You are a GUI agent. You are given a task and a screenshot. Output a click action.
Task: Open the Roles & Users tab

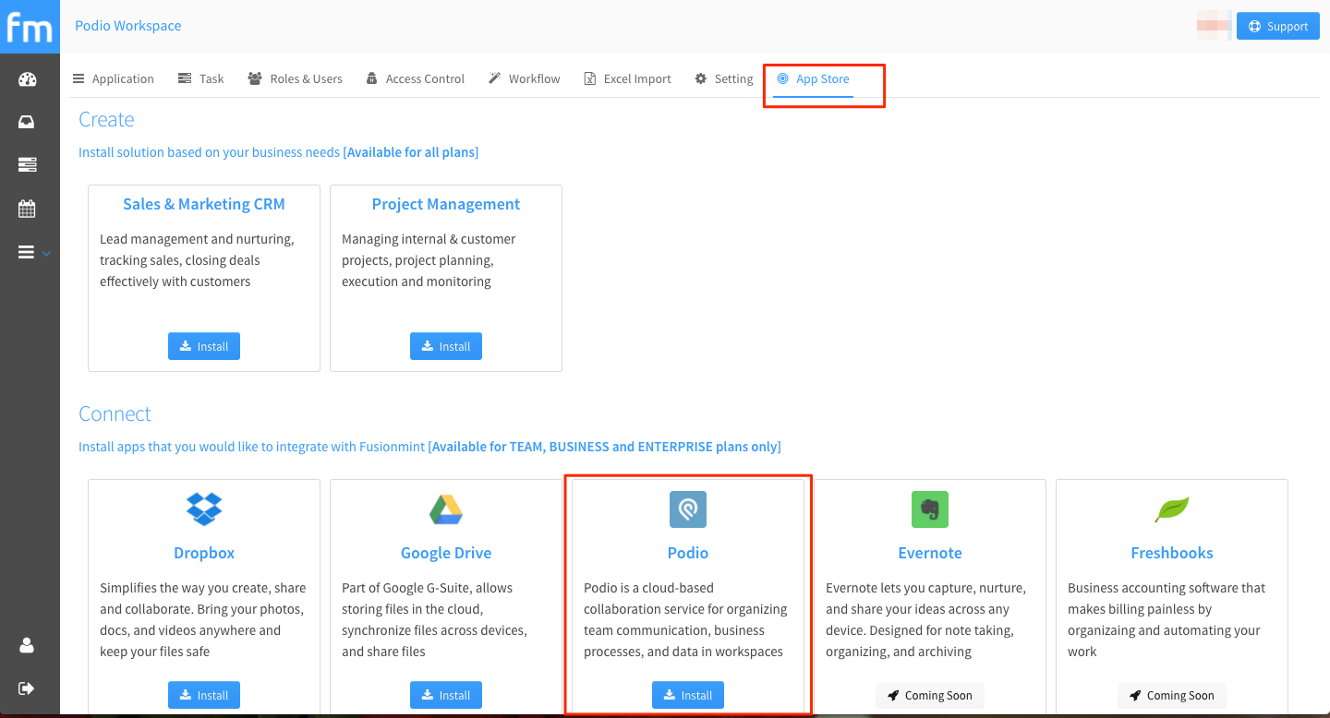[296, 78]
